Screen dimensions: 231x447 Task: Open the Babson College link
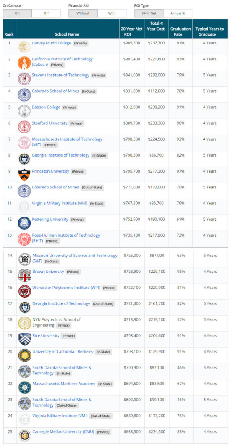click(x=46, y=107)
